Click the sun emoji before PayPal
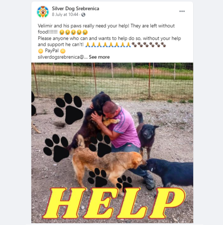Viewport: 223px width, 225px height. pyautogui.click(x=41, y=51)
